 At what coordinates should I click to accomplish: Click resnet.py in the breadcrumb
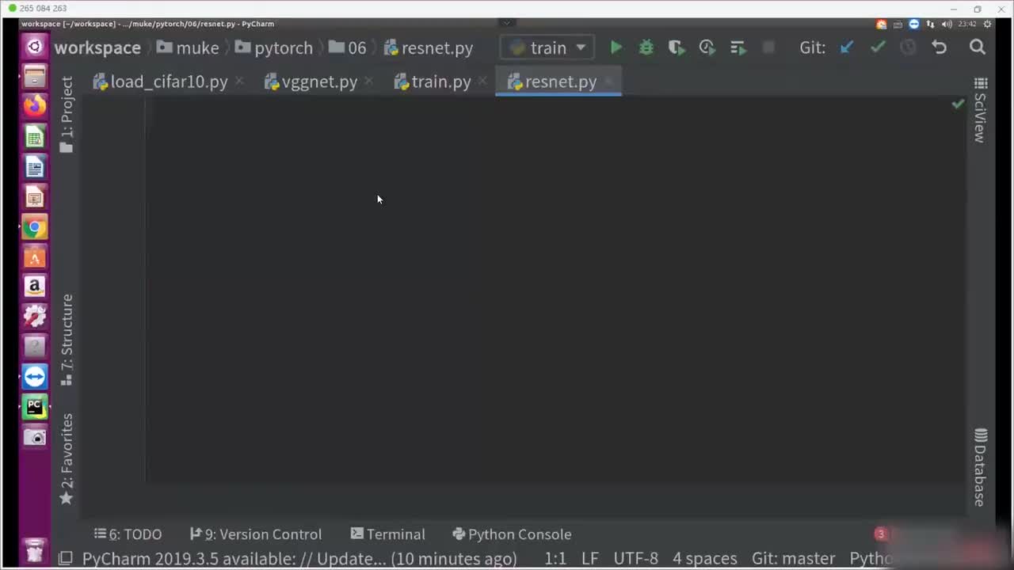pos(429,47)
